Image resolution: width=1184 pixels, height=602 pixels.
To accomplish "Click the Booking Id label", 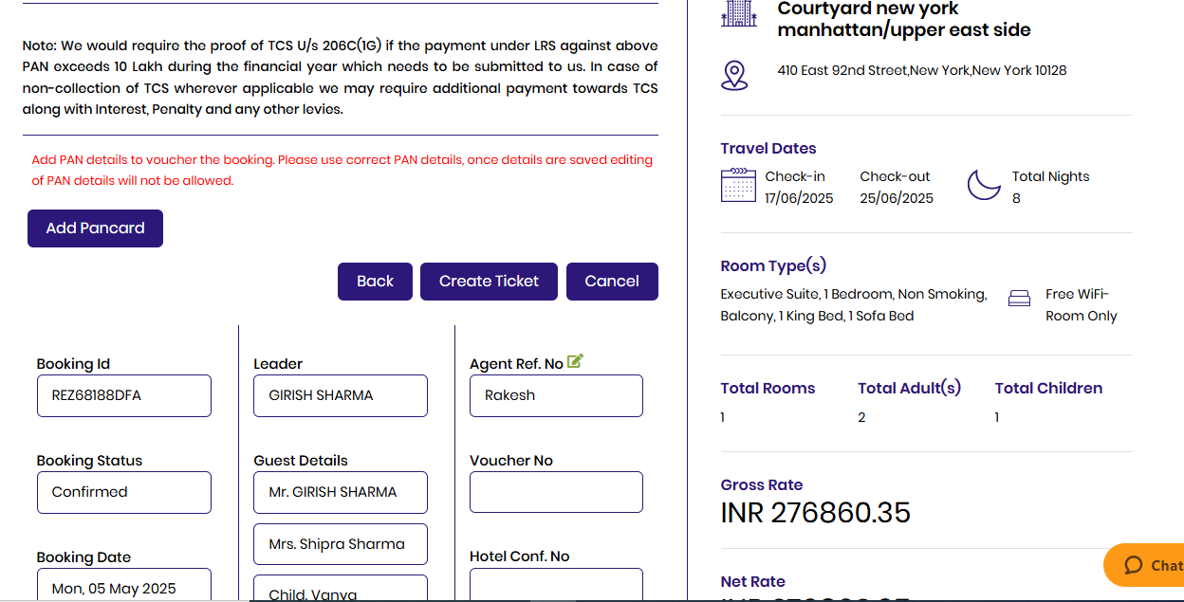I will (x=73, y=364).
